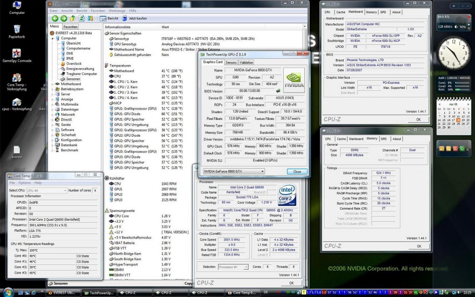Collapse the Computer tree node
The image size is (475, 297).
pos(53,38)
